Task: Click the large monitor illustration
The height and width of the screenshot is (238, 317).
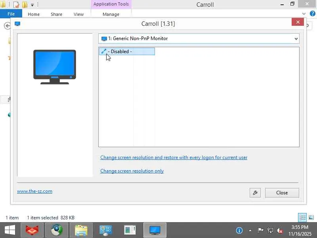Action: [55, 67]
